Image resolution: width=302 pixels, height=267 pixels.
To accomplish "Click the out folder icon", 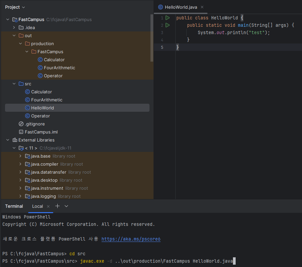I will [x=21, y=35].
